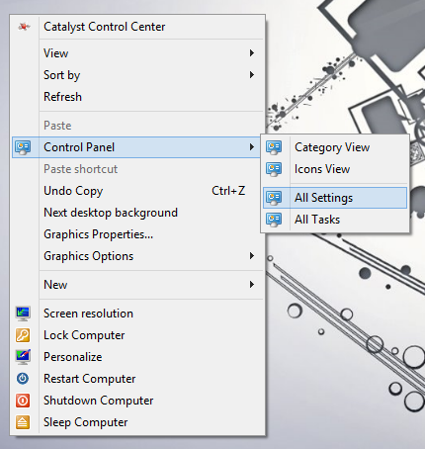Click the Catalyst Control Center red icon

24,27
